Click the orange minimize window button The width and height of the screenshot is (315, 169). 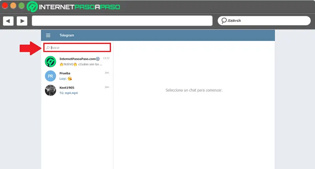[x=13, y=6]
